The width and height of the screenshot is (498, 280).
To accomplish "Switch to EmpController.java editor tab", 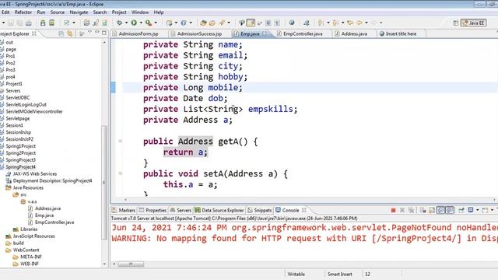I will pyautogui.click(x=303, y=33).
